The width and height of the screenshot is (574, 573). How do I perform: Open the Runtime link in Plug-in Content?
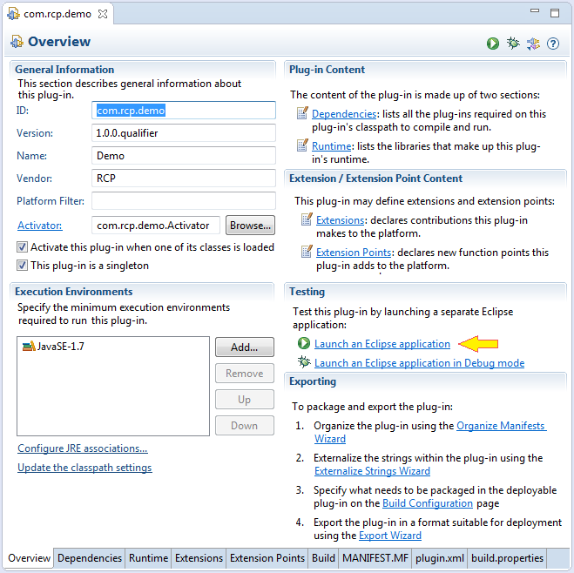(331, 146)
